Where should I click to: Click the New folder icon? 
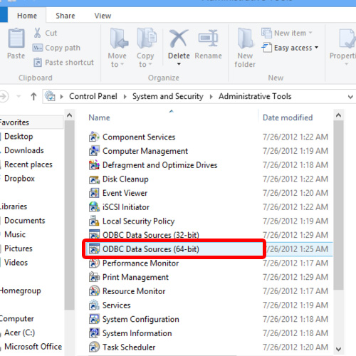pos(245,38)
